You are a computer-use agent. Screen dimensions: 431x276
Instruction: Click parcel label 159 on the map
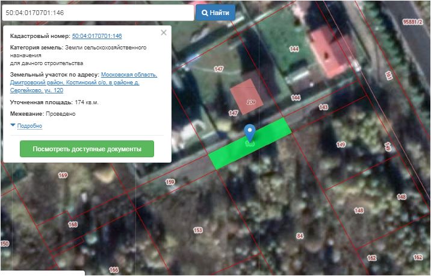pyautogui.click(x=170, y=181)
